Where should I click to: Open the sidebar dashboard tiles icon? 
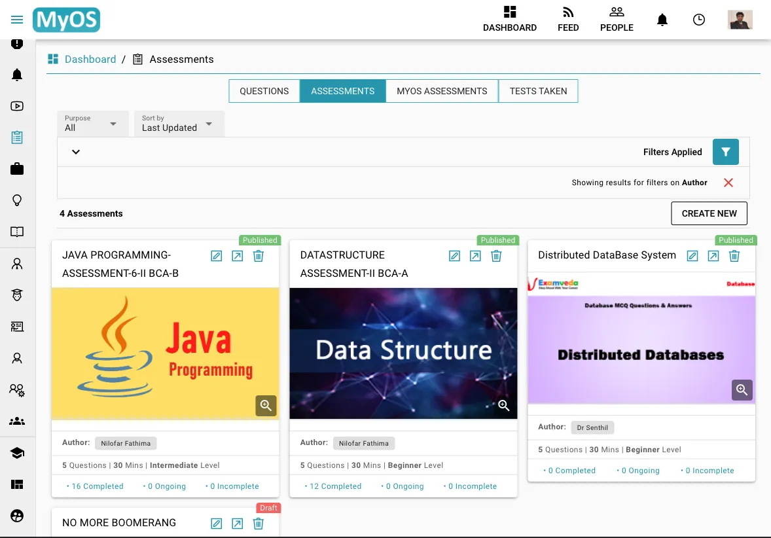(17, 484)
